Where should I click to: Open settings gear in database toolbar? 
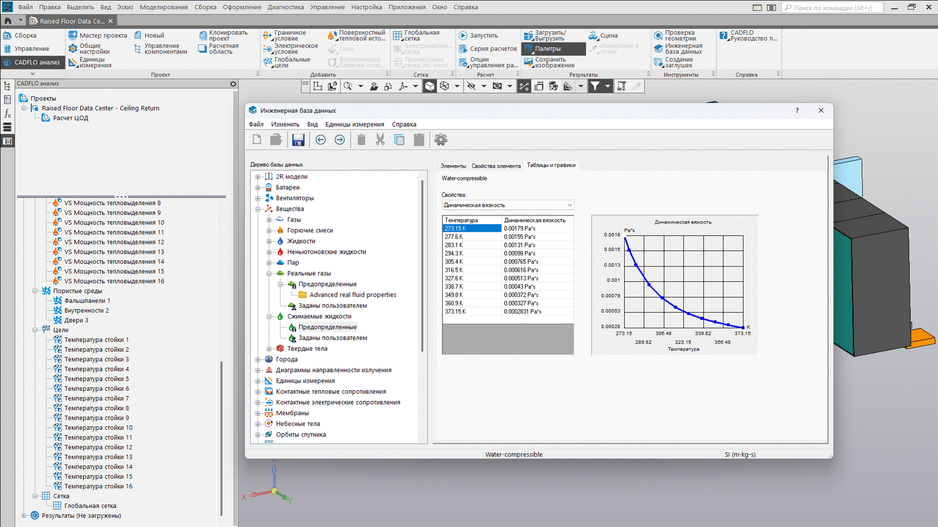coord(441,140)
